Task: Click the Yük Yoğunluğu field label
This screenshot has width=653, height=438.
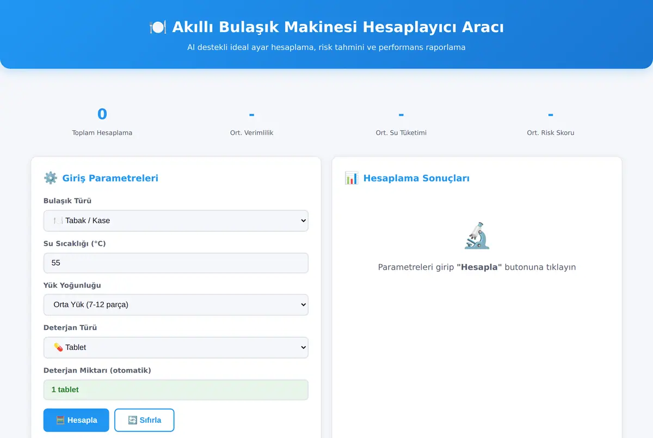Action: pos(72,285)
